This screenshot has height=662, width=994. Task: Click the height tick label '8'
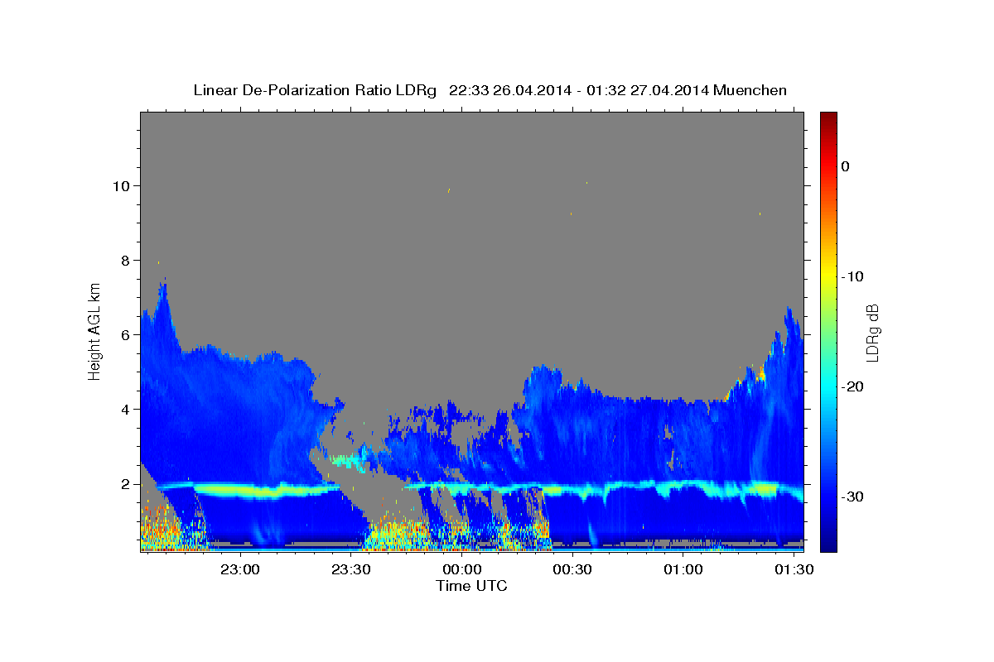click(x=128, y=260)
